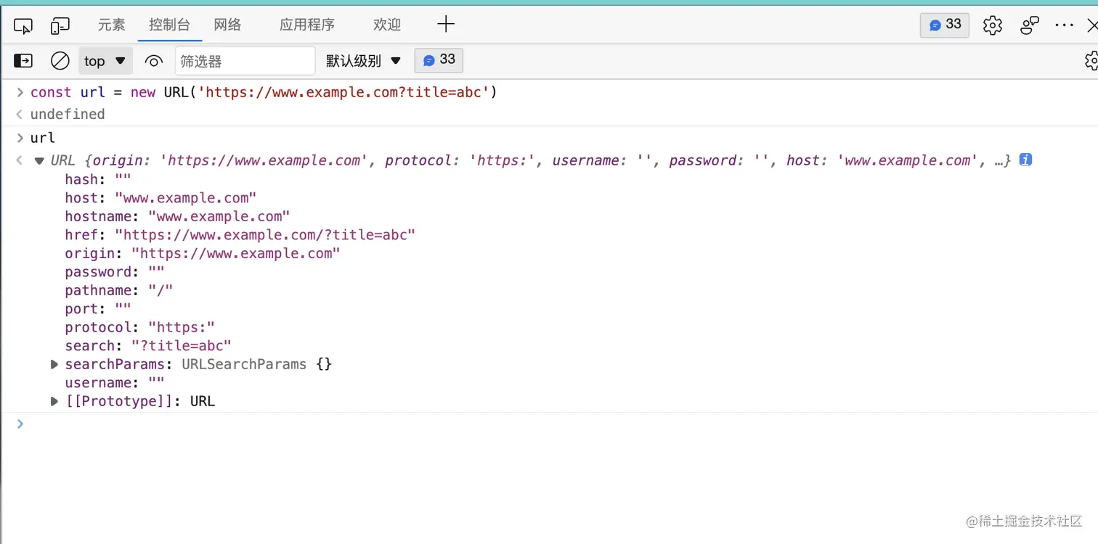
Task: Toggle the device emulation toolbar
Action: click(60, 25)
